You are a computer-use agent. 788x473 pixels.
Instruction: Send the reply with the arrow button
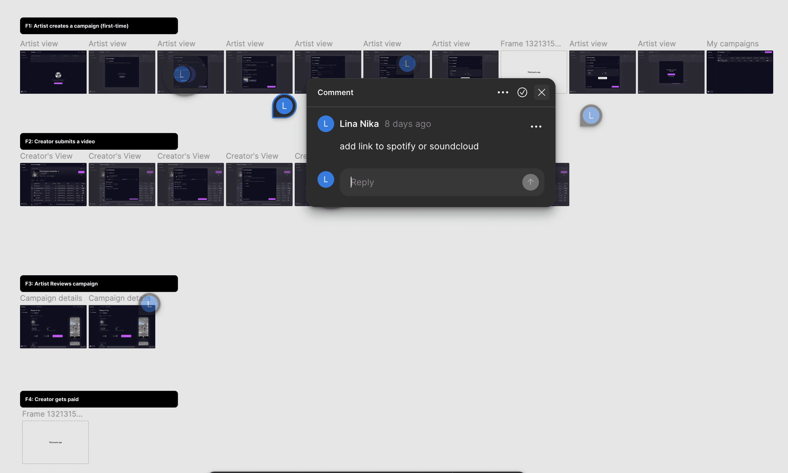(530, 182)
